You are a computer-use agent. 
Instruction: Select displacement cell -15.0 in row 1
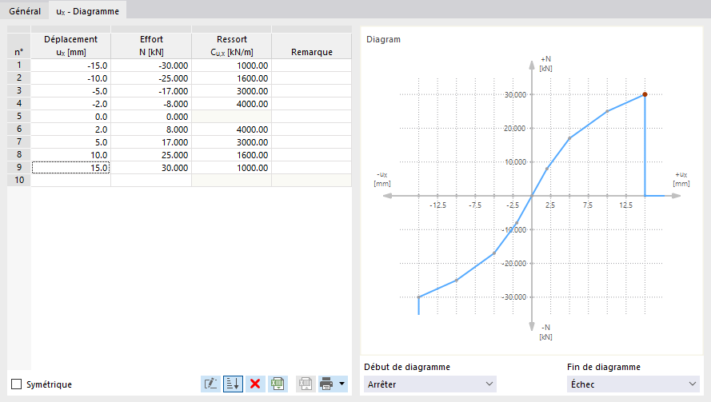70,66
